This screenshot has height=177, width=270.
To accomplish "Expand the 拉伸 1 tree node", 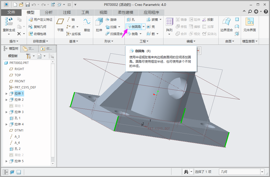I will coord(6,94).
